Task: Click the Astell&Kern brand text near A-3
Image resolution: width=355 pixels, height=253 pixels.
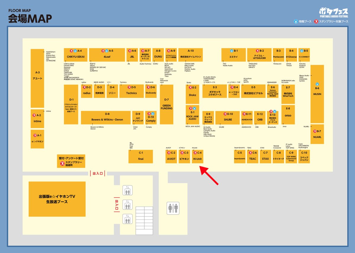Action: pos(51,52)
